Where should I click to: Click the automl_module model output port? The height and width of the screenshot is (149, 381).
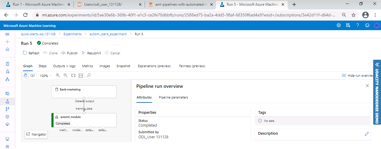click(77, 127)
